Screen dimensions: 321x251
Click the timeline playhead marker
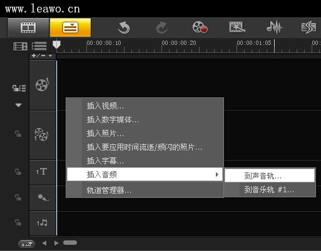[x=56, y=44]
